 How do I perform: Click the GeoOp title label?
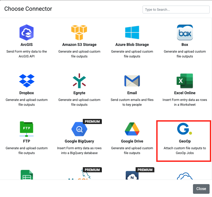(x=185, y=141)
